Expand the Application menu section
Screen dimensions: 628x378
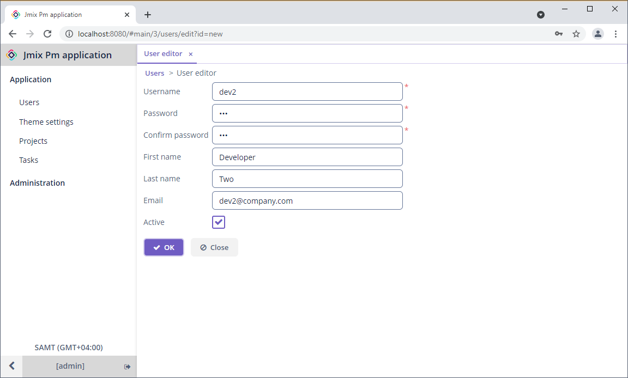(x=31, y=79)
